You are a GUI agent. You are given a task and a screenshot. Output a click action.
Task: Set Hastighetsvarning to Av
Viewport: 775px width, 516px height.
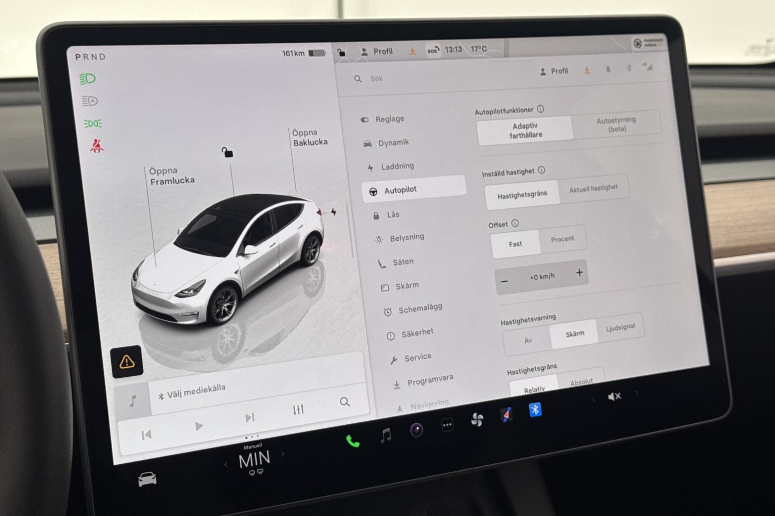click(x=528, y=341)
